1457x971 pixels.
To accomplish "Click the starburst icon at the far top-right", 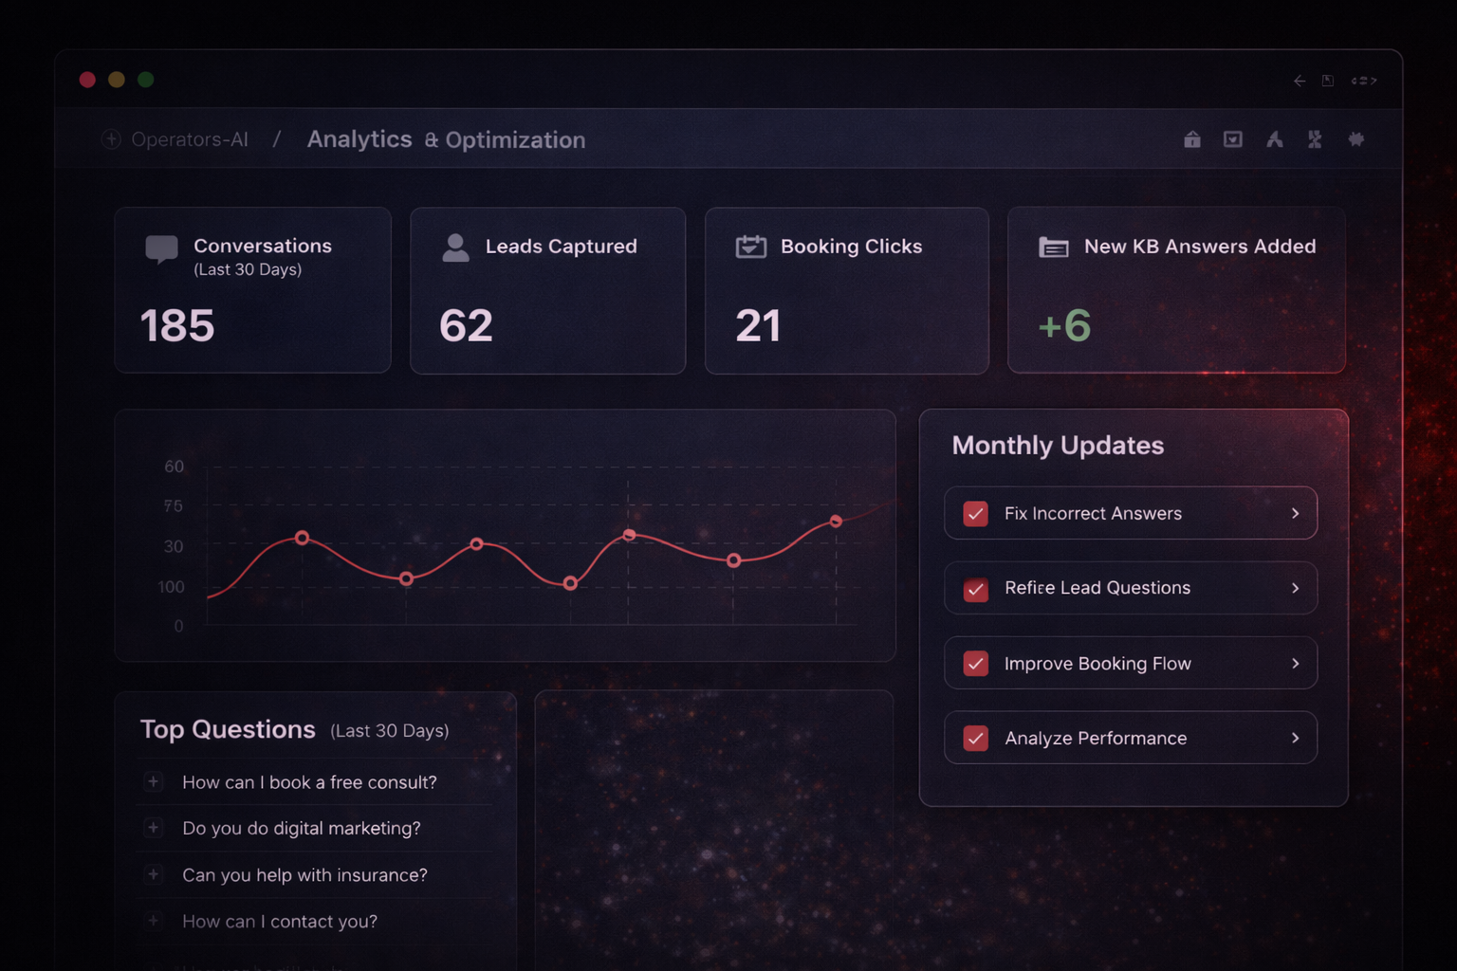I will tap(1356, 138).
